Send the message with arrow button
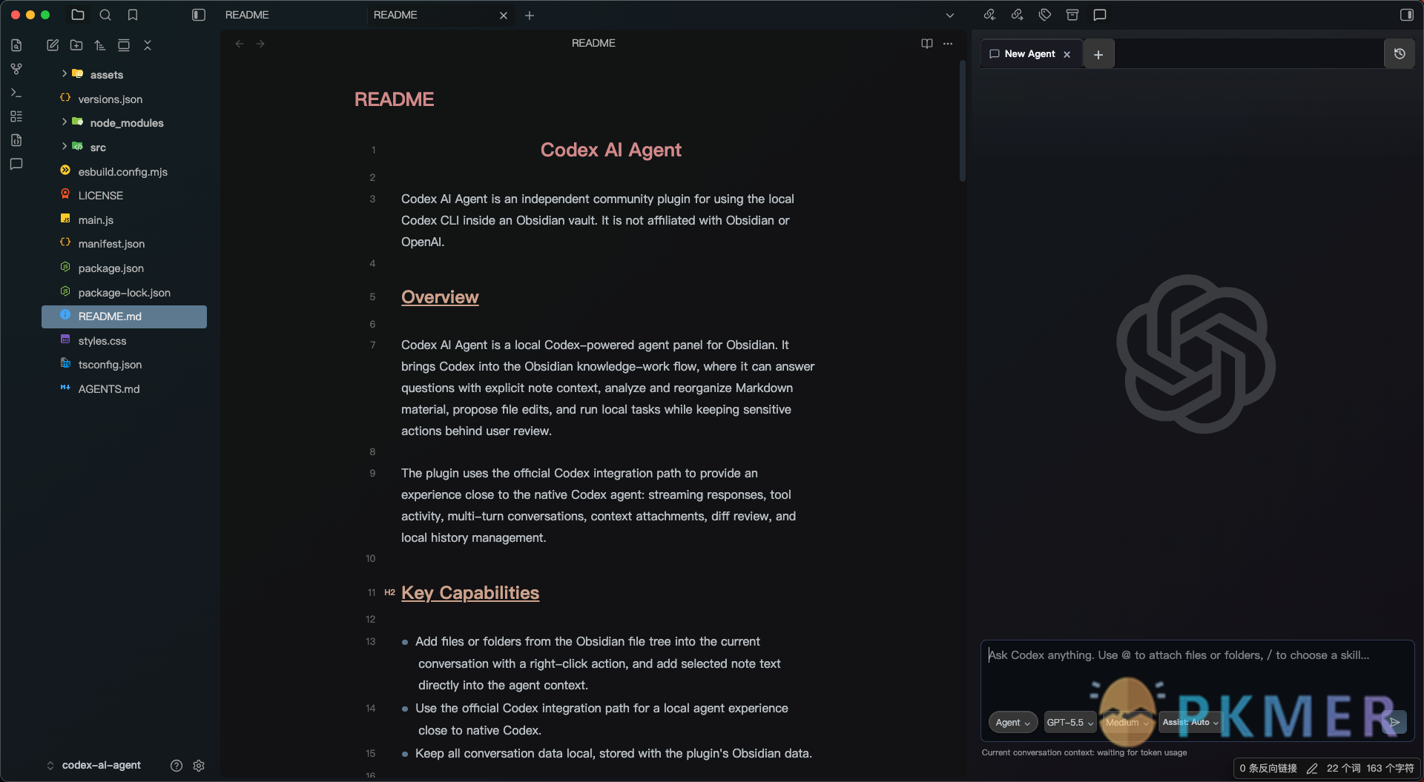The image size is (1424, 782). [x=1394, y=722]
